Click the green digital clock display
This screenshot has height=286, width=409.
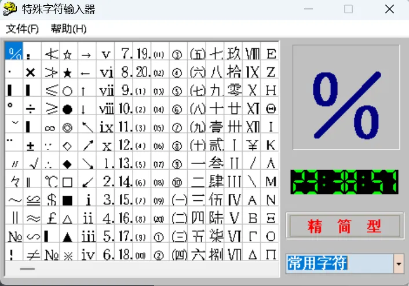pyautogui.click(x=344, y=182)
